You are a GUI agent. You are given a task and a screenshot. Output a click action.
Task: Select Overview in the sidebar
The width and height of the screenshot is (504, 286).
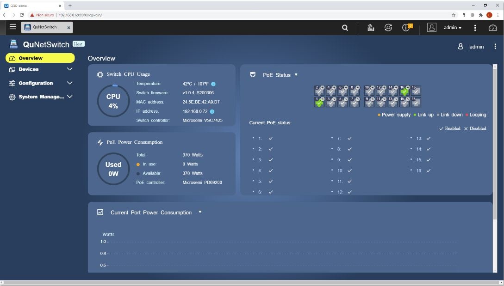coord(40,58)
